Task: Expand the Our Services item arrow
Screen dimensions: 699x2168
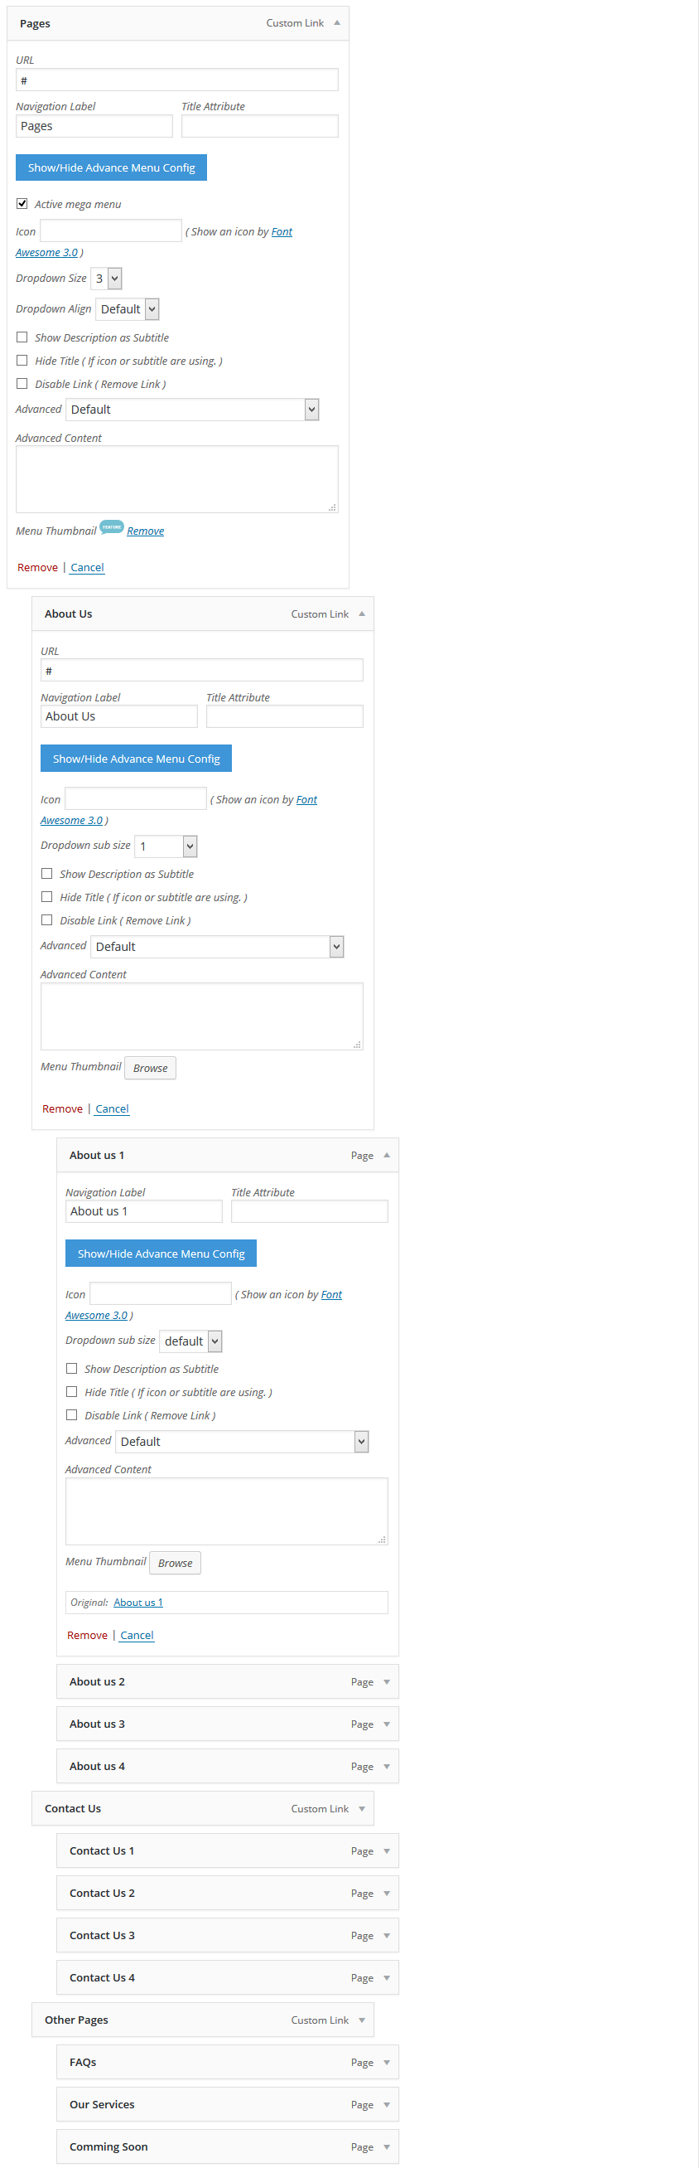Action: (386, 2104)
